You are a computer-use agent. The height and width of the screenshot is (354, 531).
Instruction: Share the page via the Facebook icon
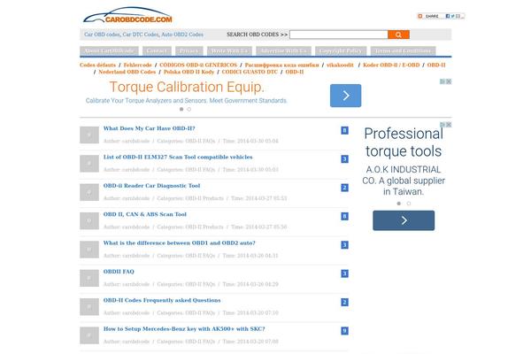447,16
